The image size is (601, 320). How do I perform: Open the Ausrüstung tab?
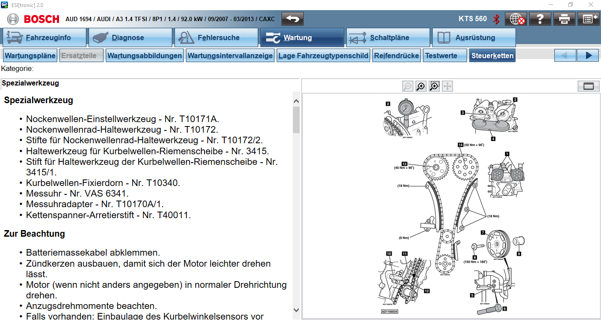[474, 38]
